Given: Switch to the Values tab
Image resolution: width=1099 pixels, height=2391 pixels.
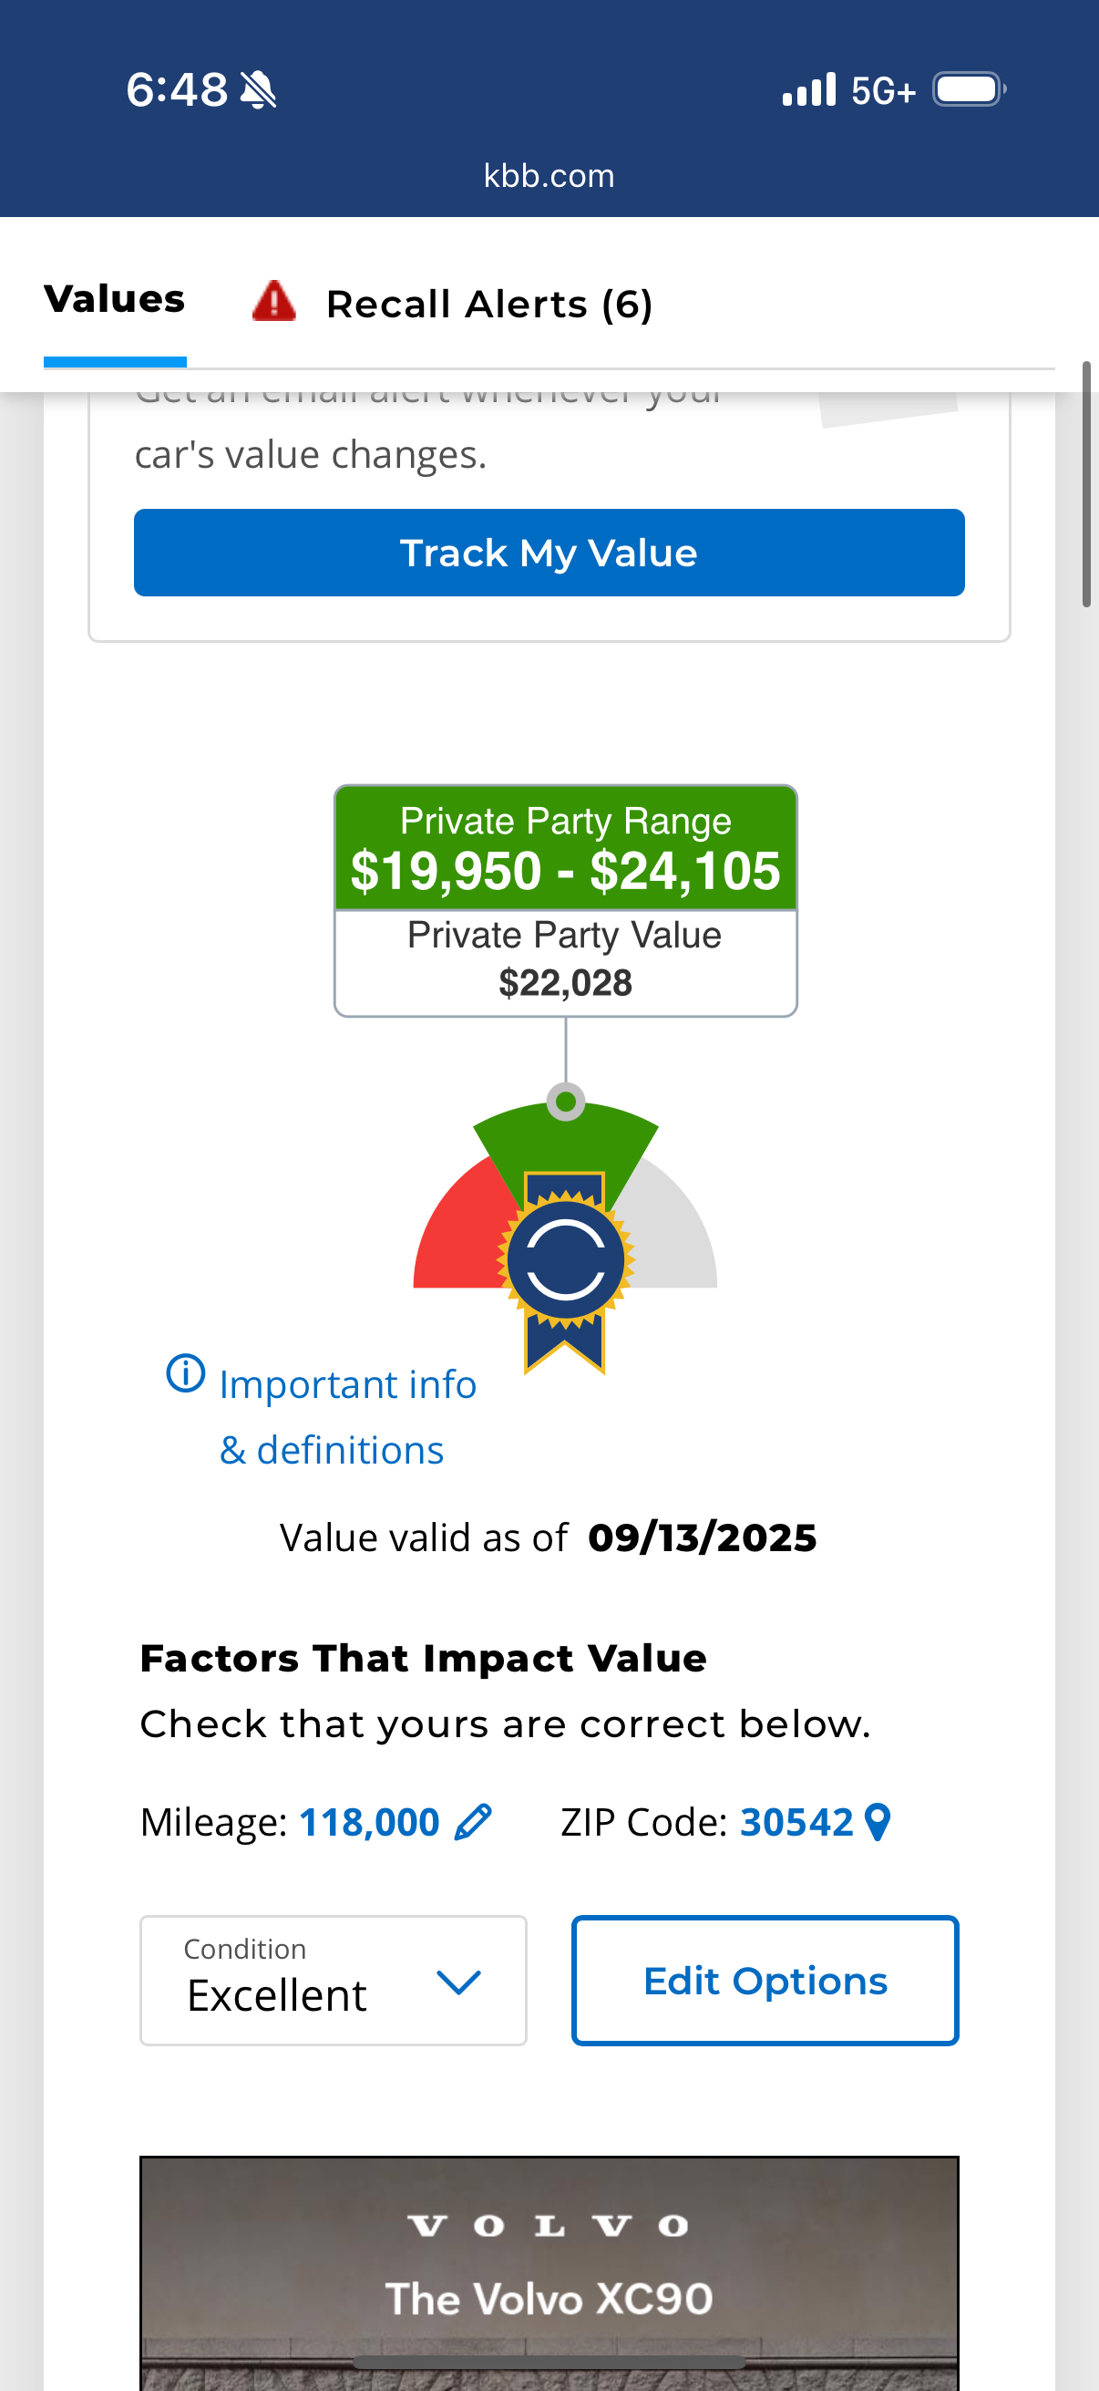Looking at the screenshot, I should point(115,300).
